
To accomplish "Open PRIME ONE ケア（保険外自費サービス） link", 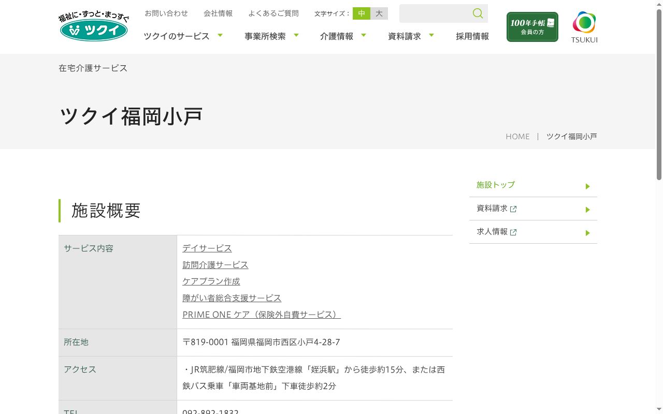I will click(x=262, y=315).
